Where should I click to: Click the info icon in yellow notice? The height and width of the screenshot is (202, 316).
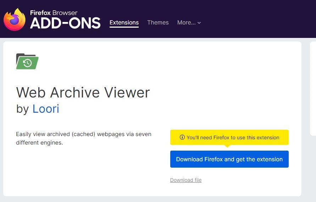(182, 138)
